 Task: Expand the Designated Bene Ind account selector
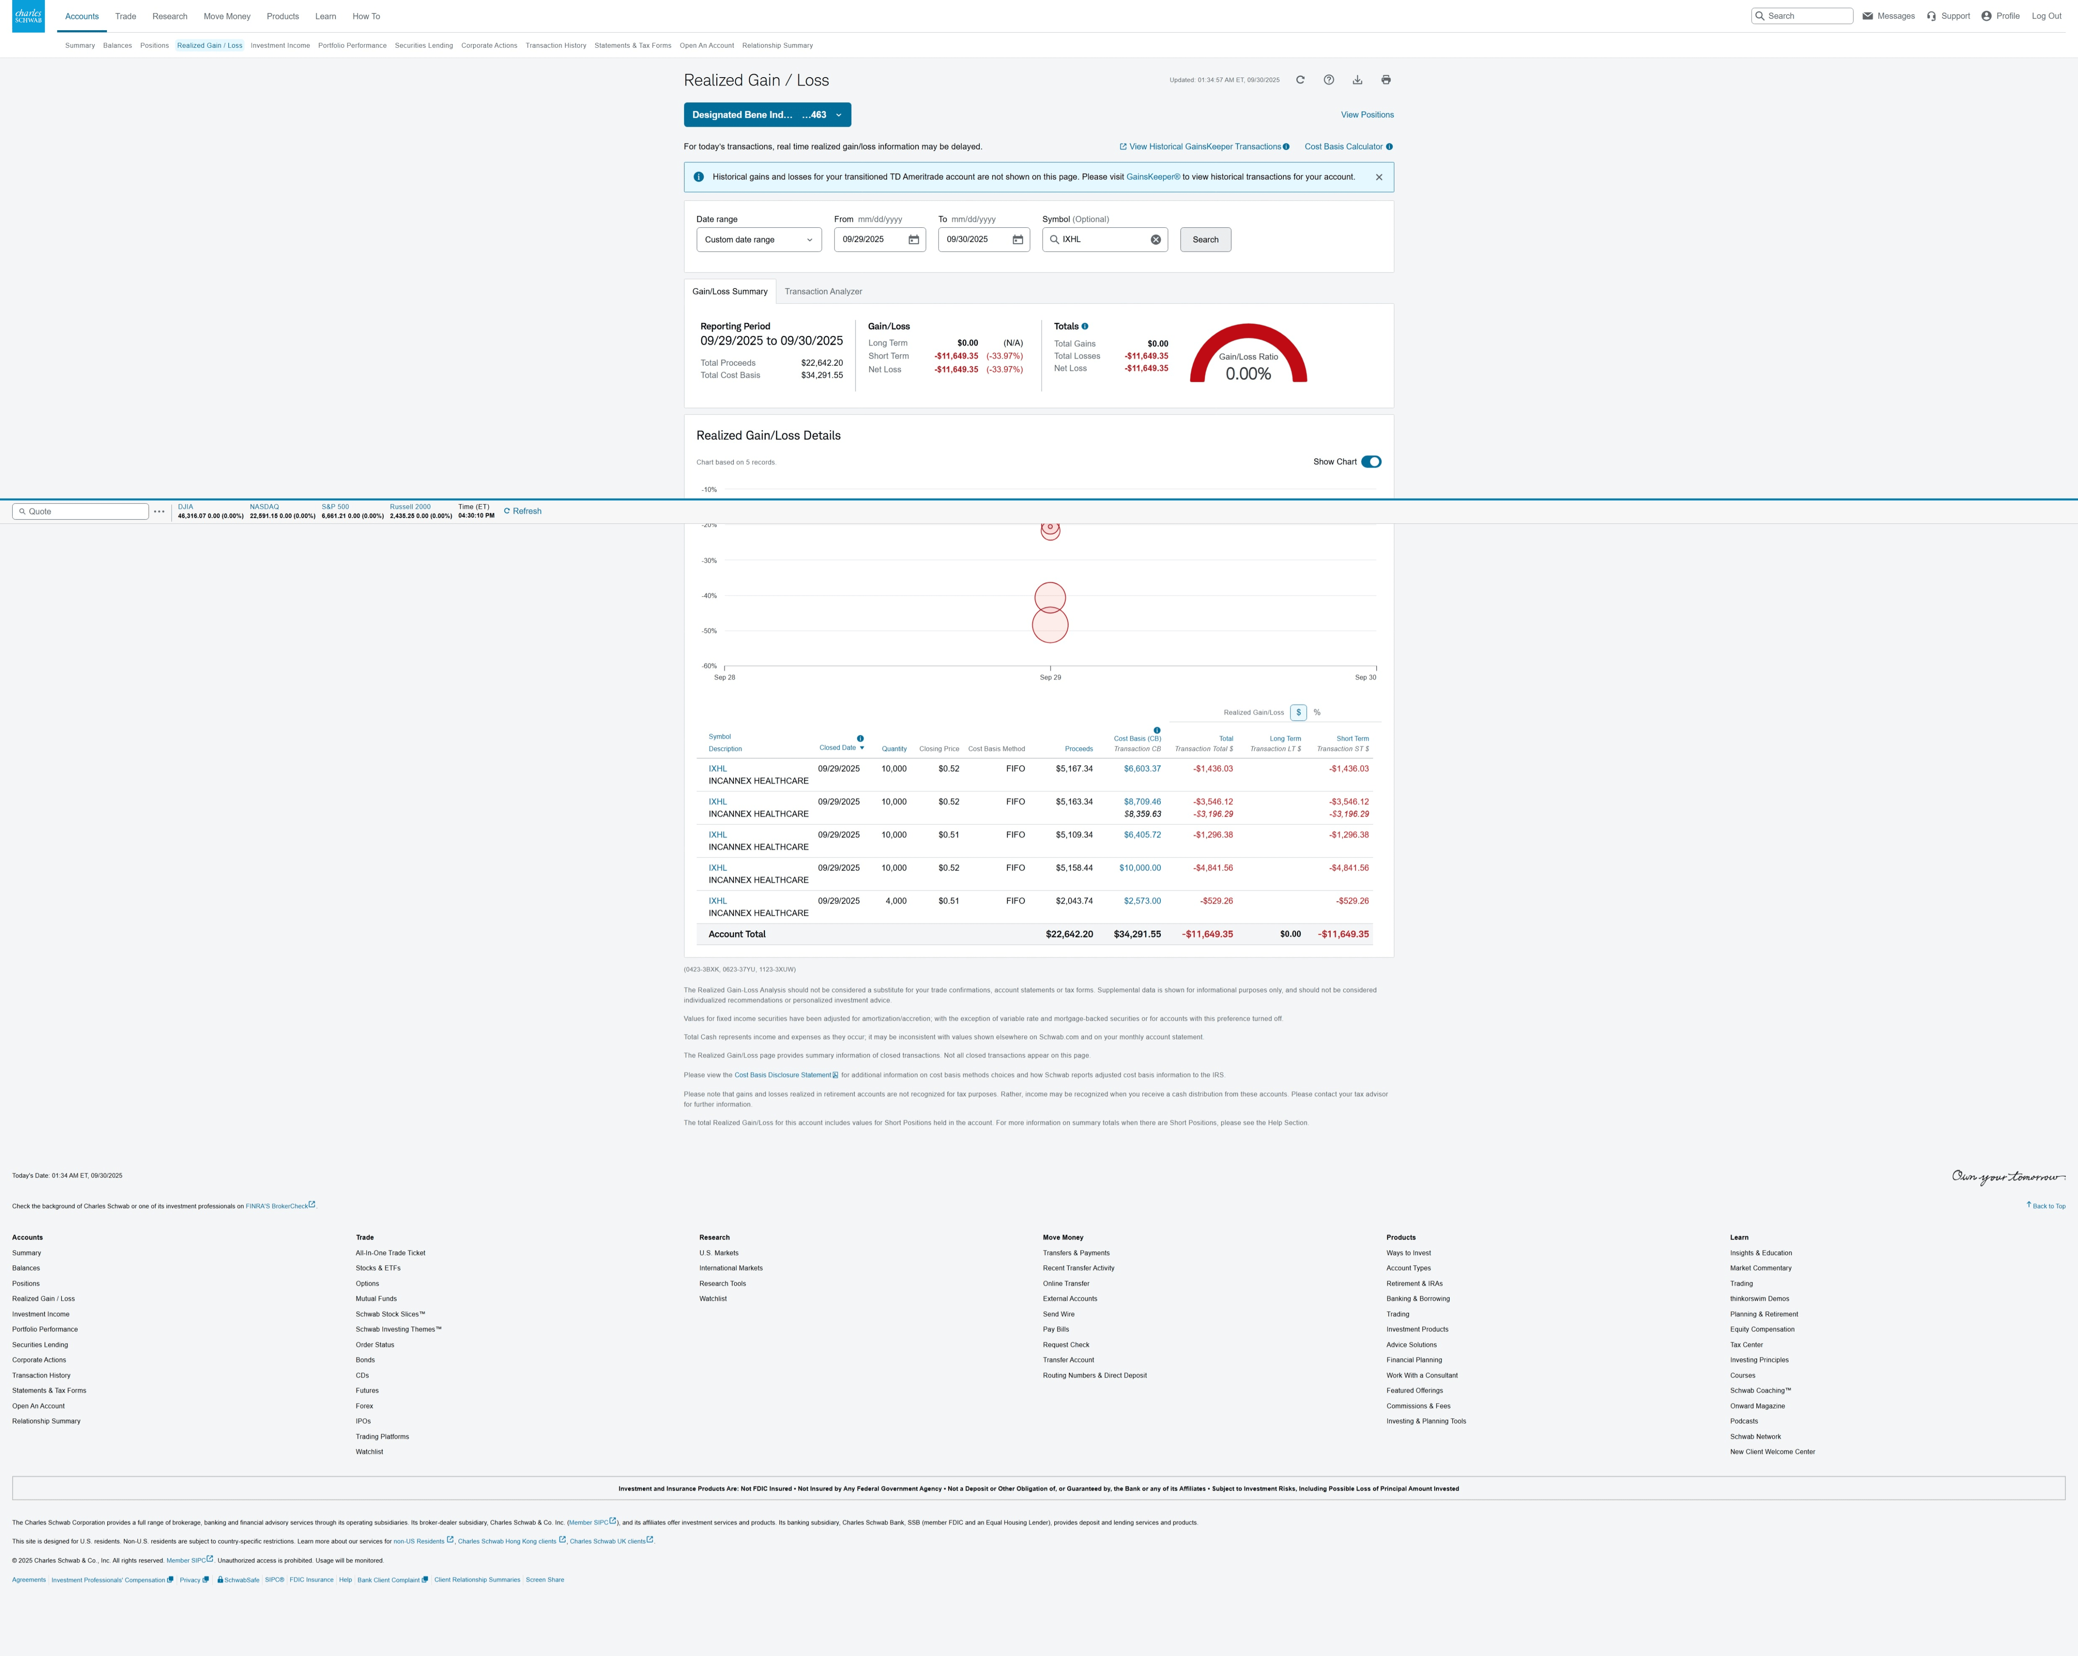coord(767,115)
